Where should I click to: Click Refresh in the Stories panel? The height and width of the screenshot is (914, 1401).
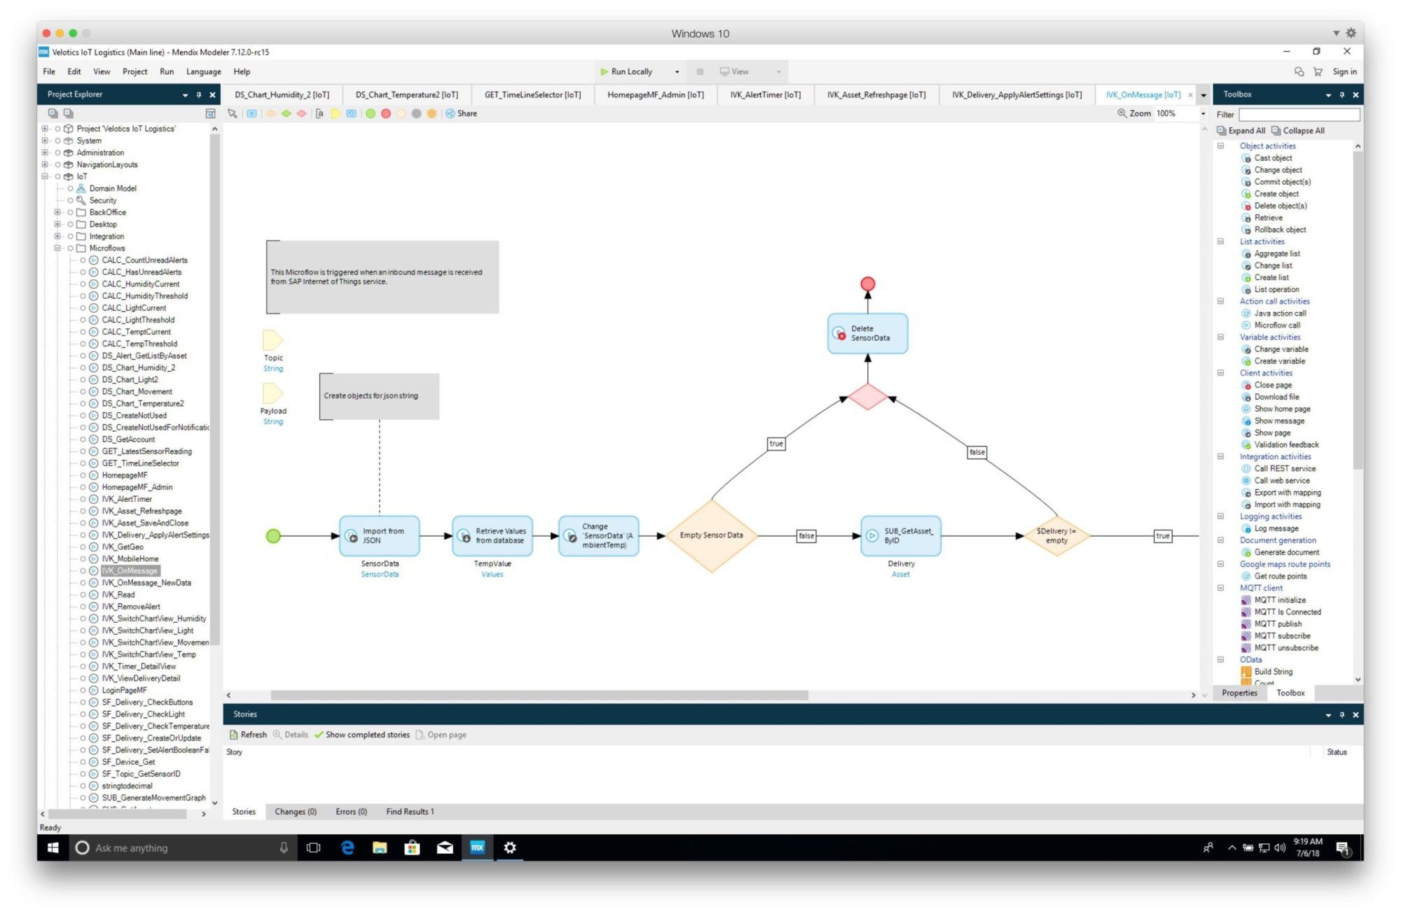pyautogui.click(x=249, y=734)
